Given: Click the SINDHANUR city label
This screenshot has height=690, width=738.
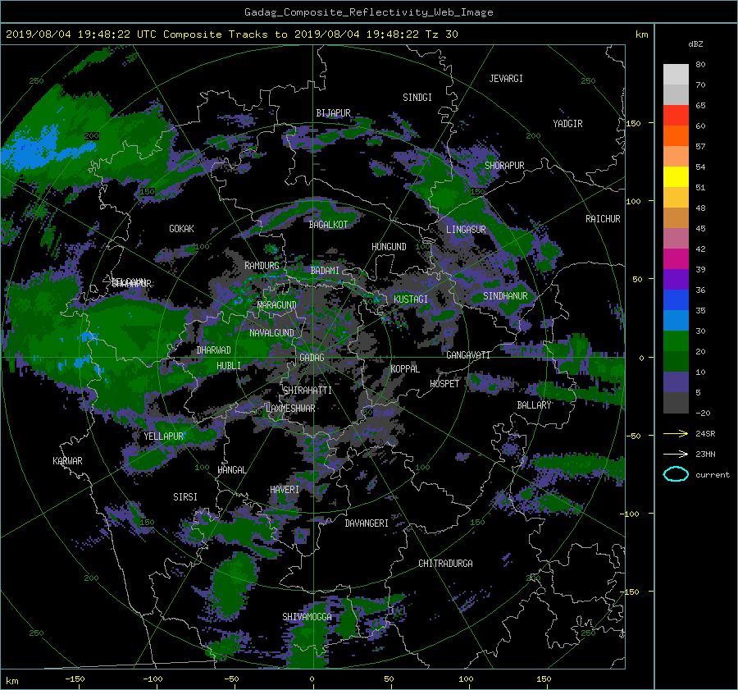Looking at the screenshot, I should [505, 296].
